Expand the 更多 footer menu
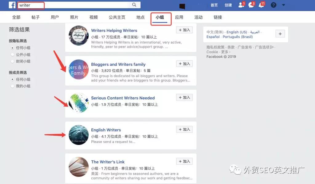This screenshot has width=315, height=184. point(226,52)
